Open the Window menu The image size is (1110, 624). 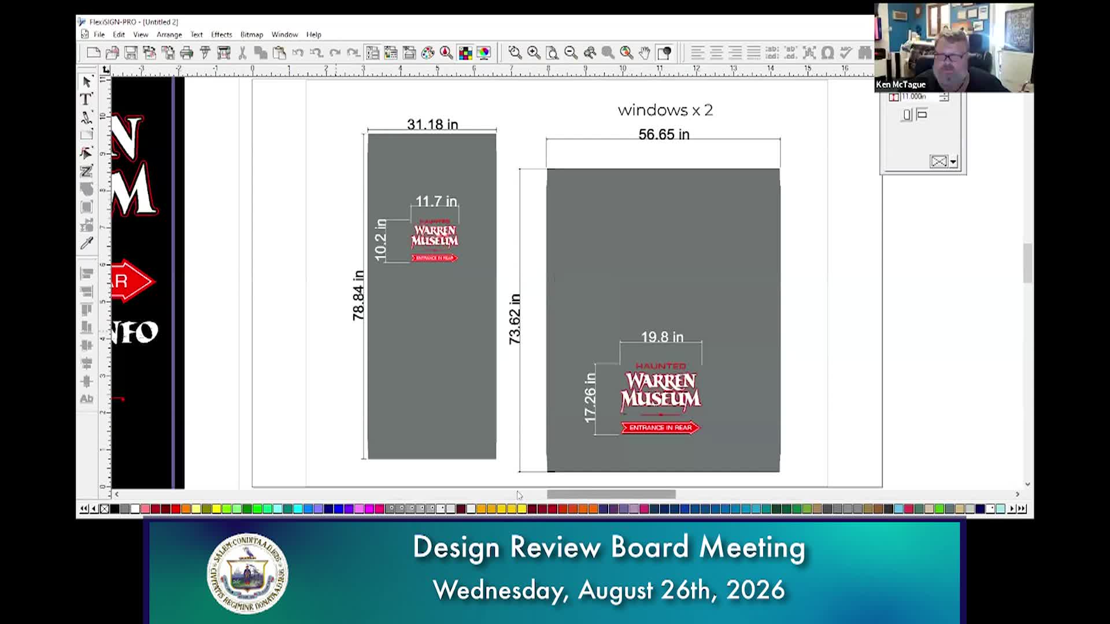tap(284, 35)
